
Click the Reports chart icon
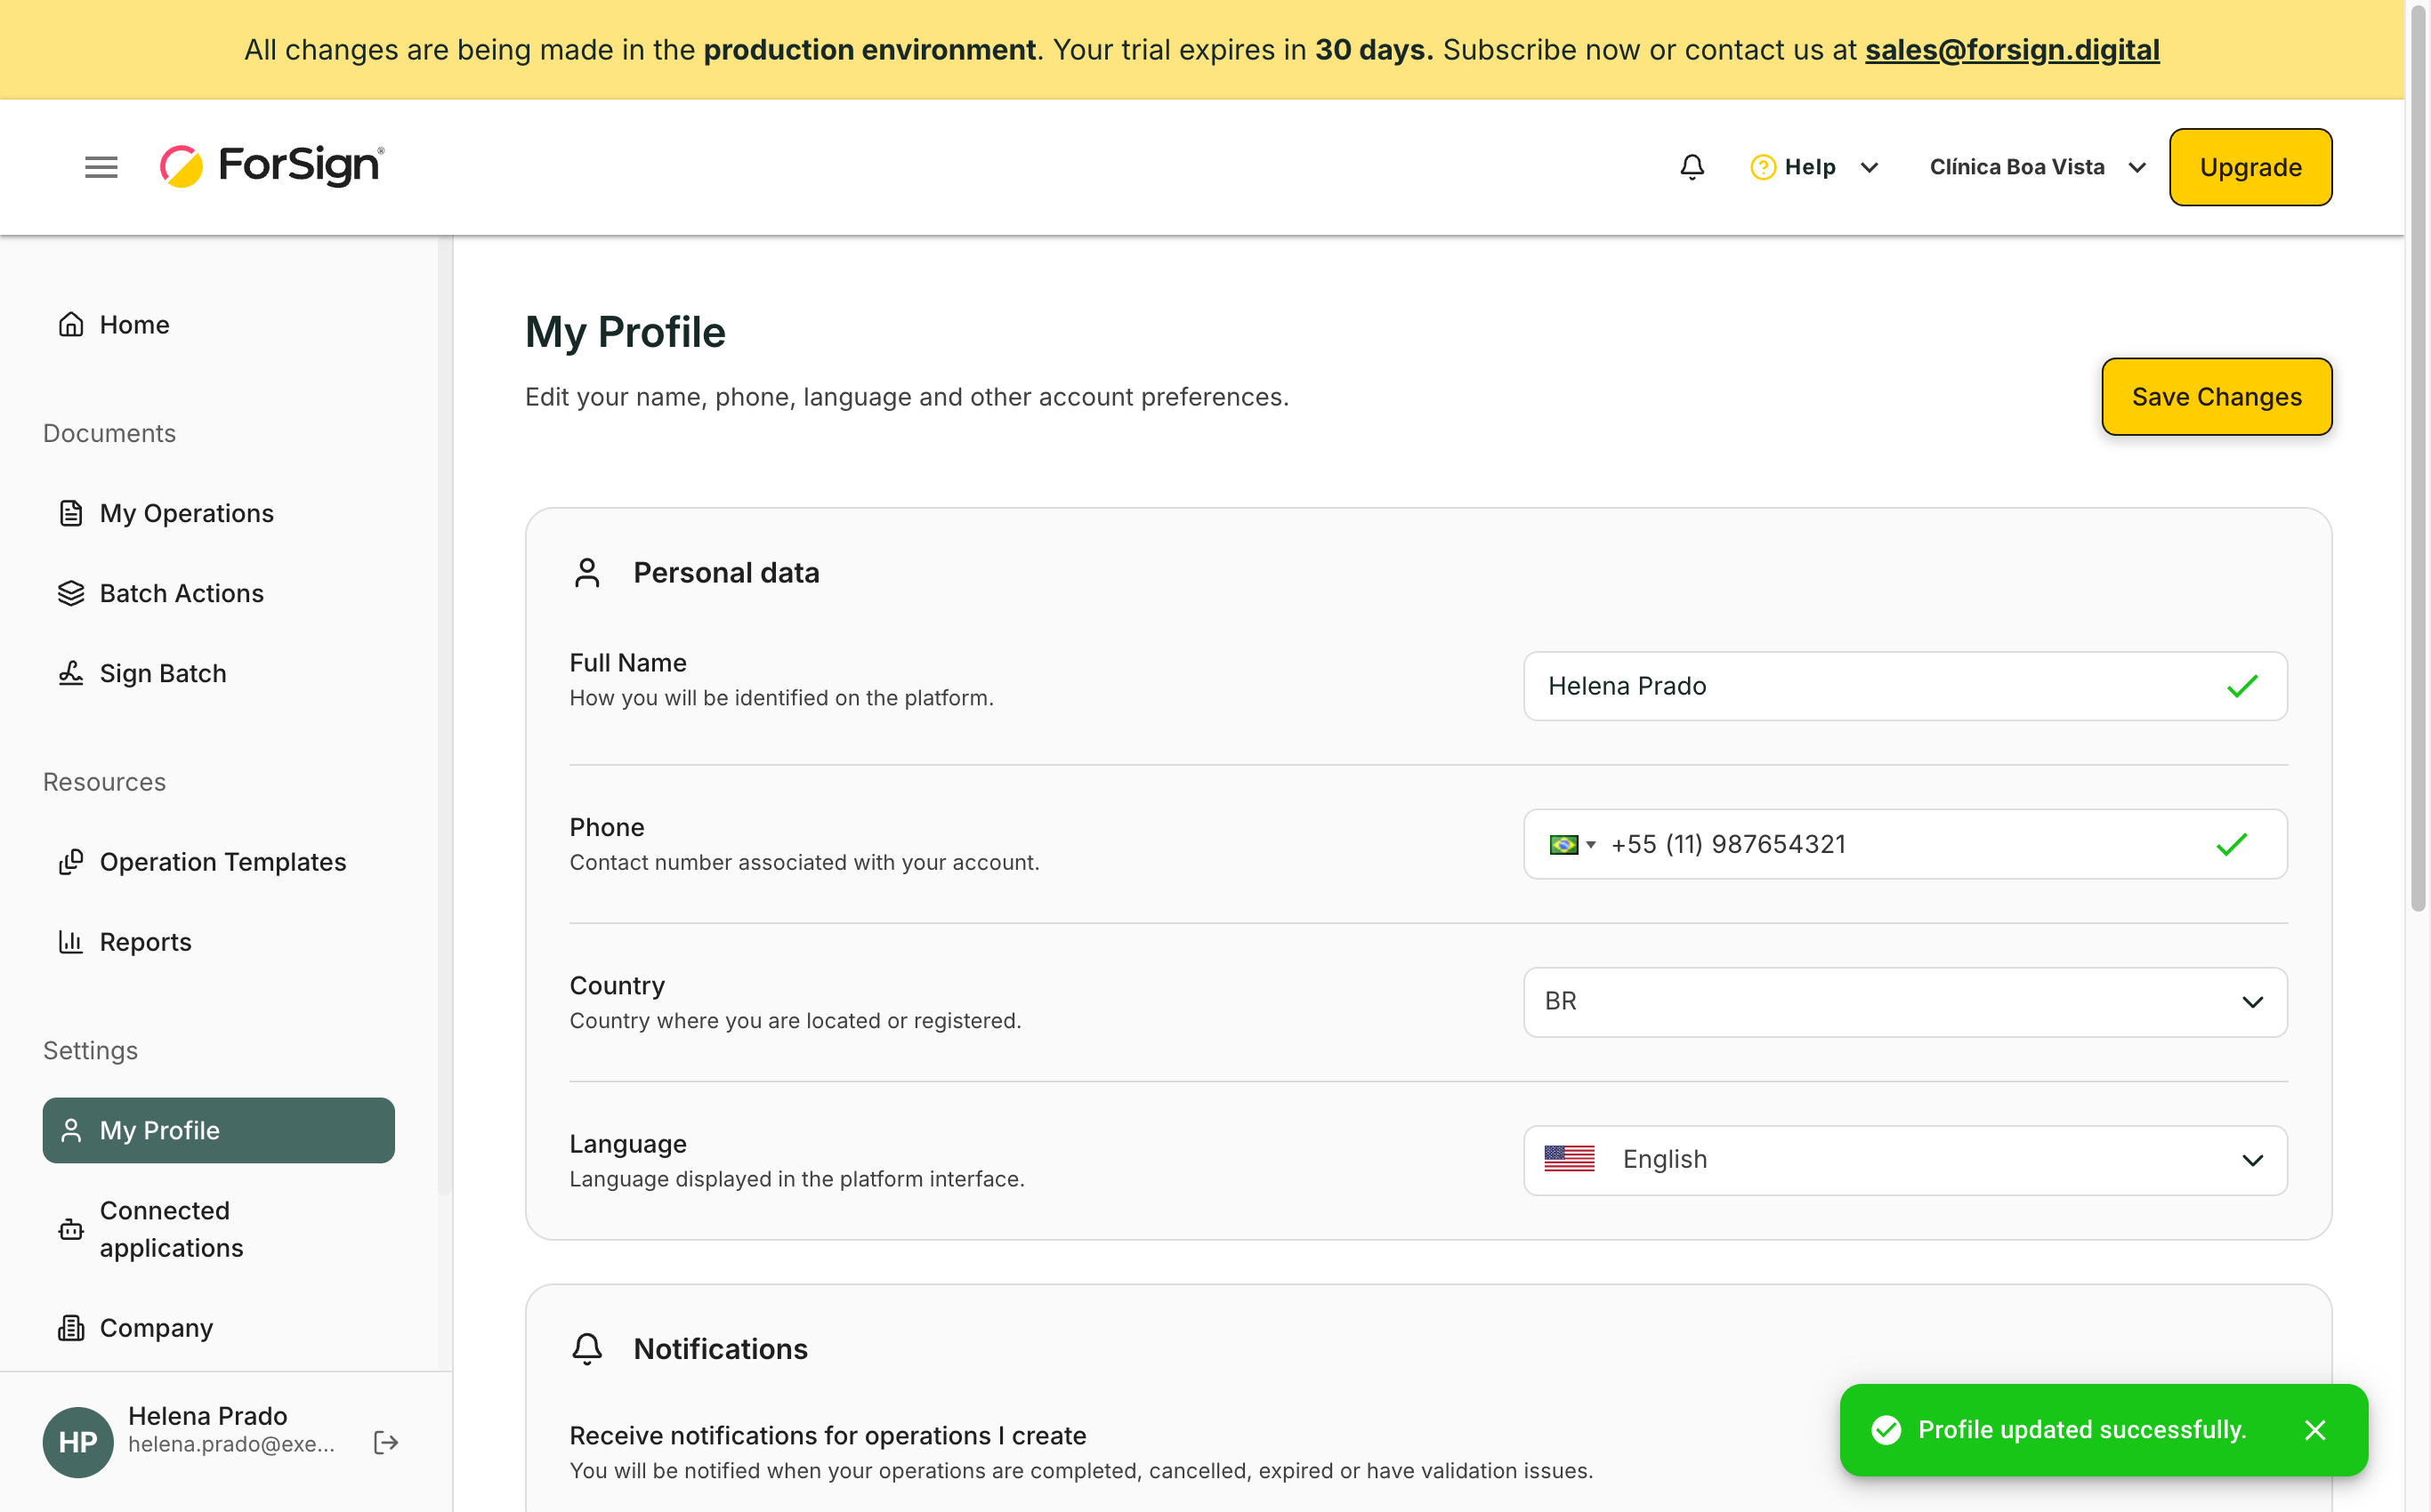[71, 942]
